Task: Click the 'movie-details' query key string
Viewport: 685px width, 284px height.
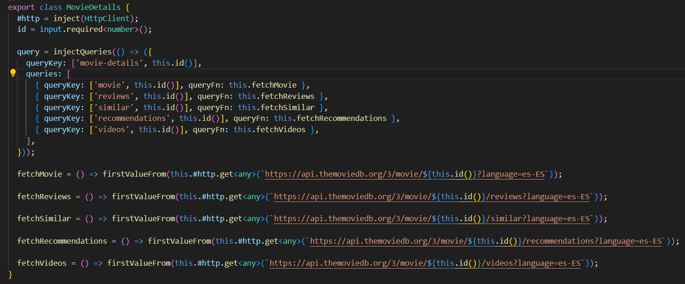Action: pyautogui.click(x=110, y=62)
